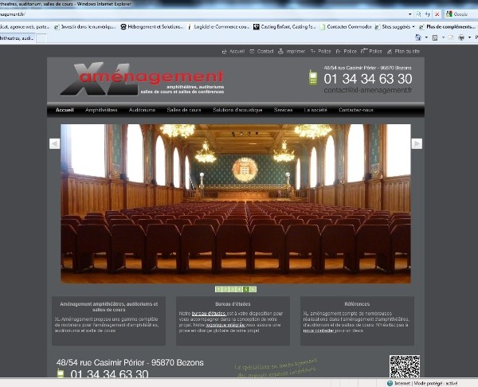Click the next slide arrow on the slideshow
The height and width of the screenshot is (387, 478).
tap(417, 143)
